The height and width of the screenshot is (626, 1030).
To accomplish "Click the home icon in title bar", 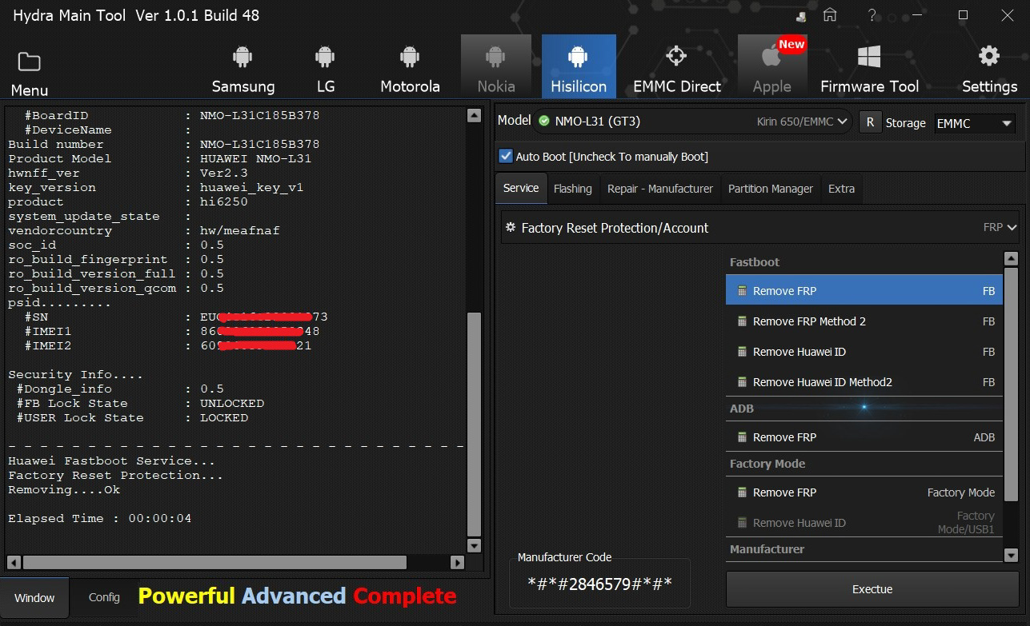I will [x=831, y=15].
